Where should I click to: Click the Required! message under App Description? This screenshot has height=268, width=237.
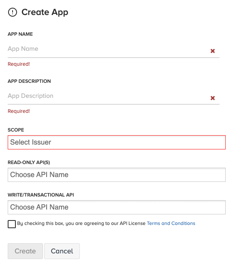pyautogui.click(x=19, y=111)
